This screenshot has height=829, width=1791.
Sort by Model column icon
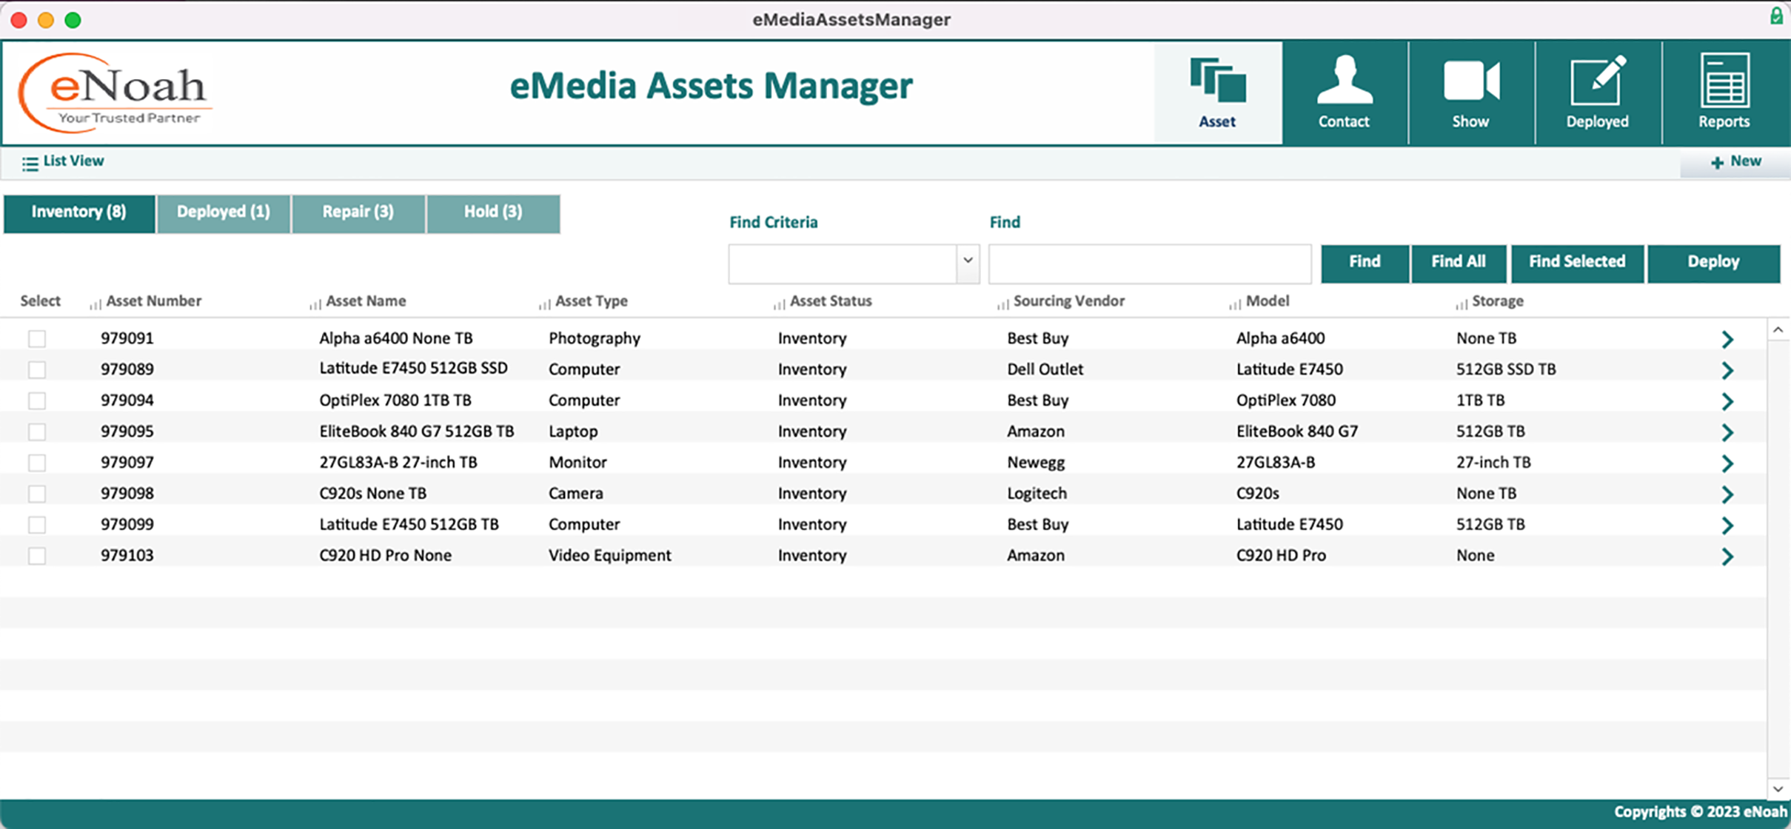pyautogui.click(x=1234, y=304)
